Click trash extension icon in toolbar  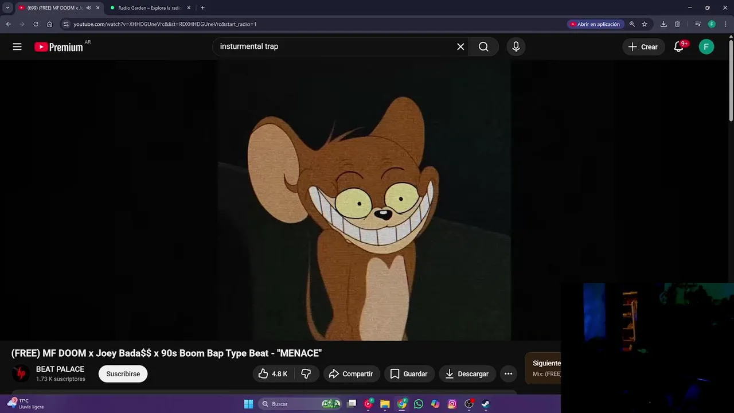[677, 24]
